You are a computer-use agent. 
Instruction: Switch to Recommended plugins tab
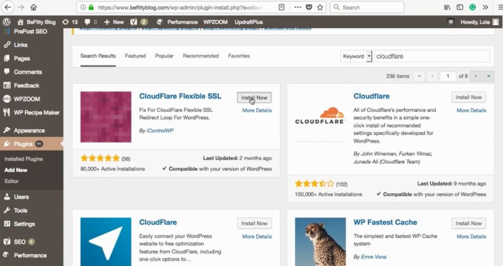[201, 56]
